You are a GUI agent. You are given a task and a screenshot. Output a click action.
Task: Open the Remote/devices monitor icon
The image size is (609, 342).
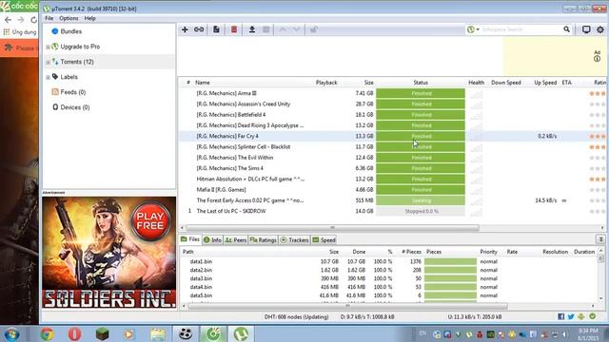[586, 29]
